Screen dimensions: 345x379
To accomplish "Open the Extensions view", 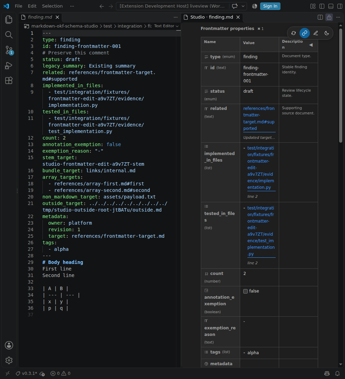I will [9, 81].
